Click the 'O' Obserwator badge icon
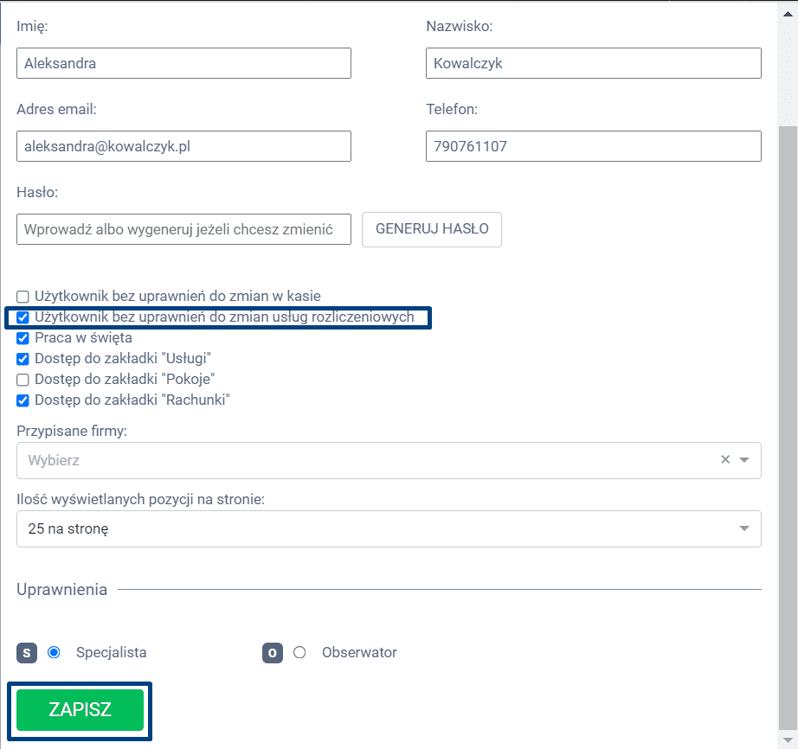Screen dimensions: 798x749 click(x=273, y=653)
